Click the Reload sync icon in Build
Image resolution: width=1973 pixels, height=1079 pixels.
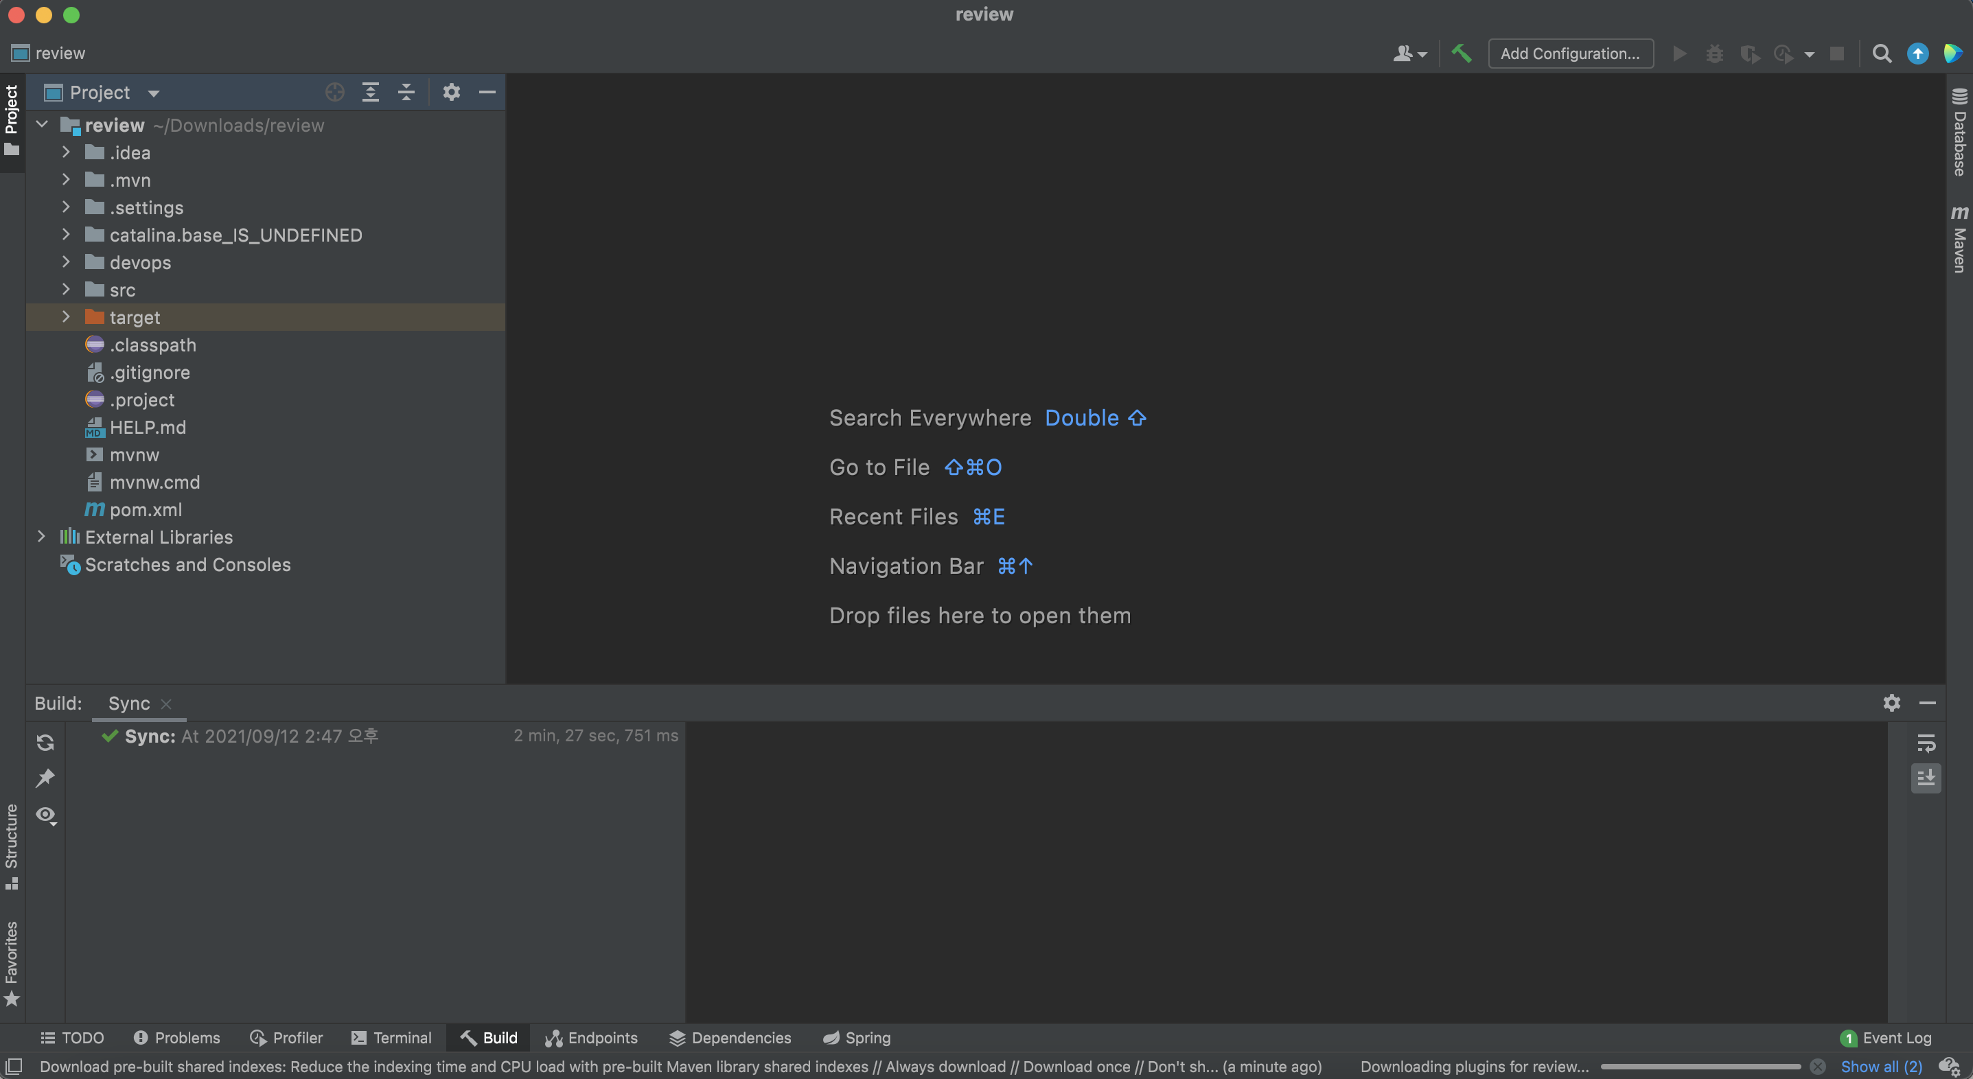pos(45,742)
